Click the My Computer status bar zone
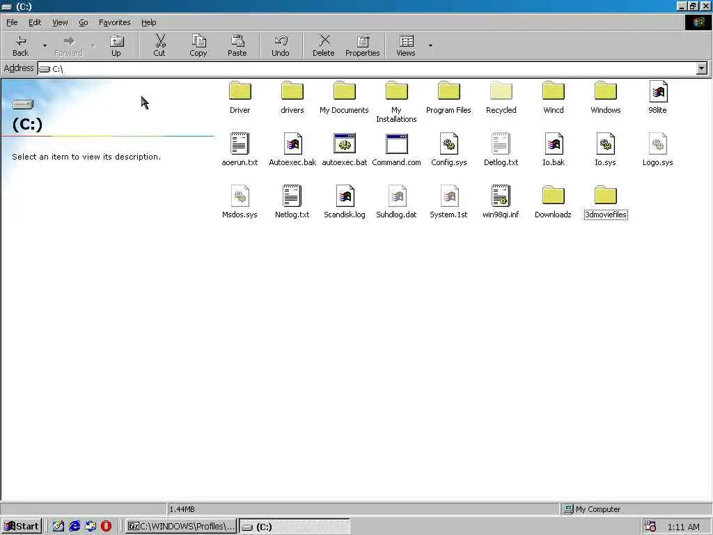713x535 pixels. [635, 509]
